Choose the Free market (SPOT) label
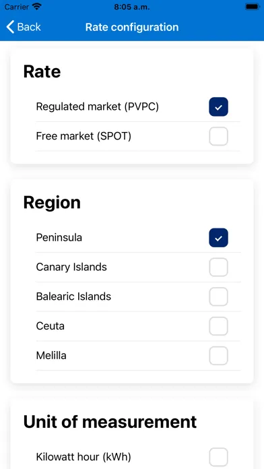Viewport: 264px width, 469px height. [84, 136]
